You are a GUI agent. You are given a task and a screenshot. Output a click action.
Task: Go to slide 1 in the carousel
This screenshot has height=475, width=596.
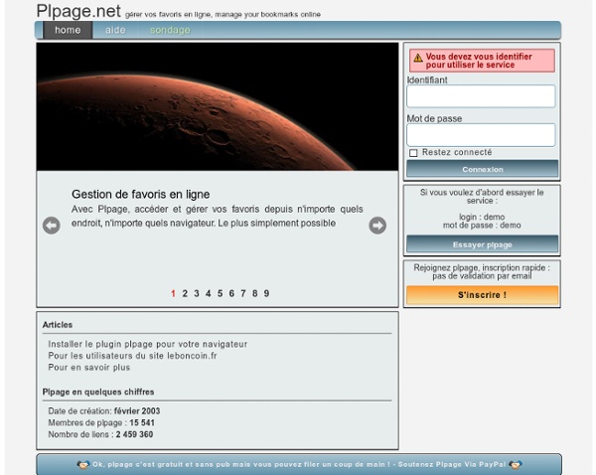coord(173,293)
